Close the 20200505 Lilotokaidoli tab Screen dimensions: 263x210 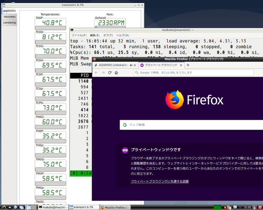coord(135,65)
